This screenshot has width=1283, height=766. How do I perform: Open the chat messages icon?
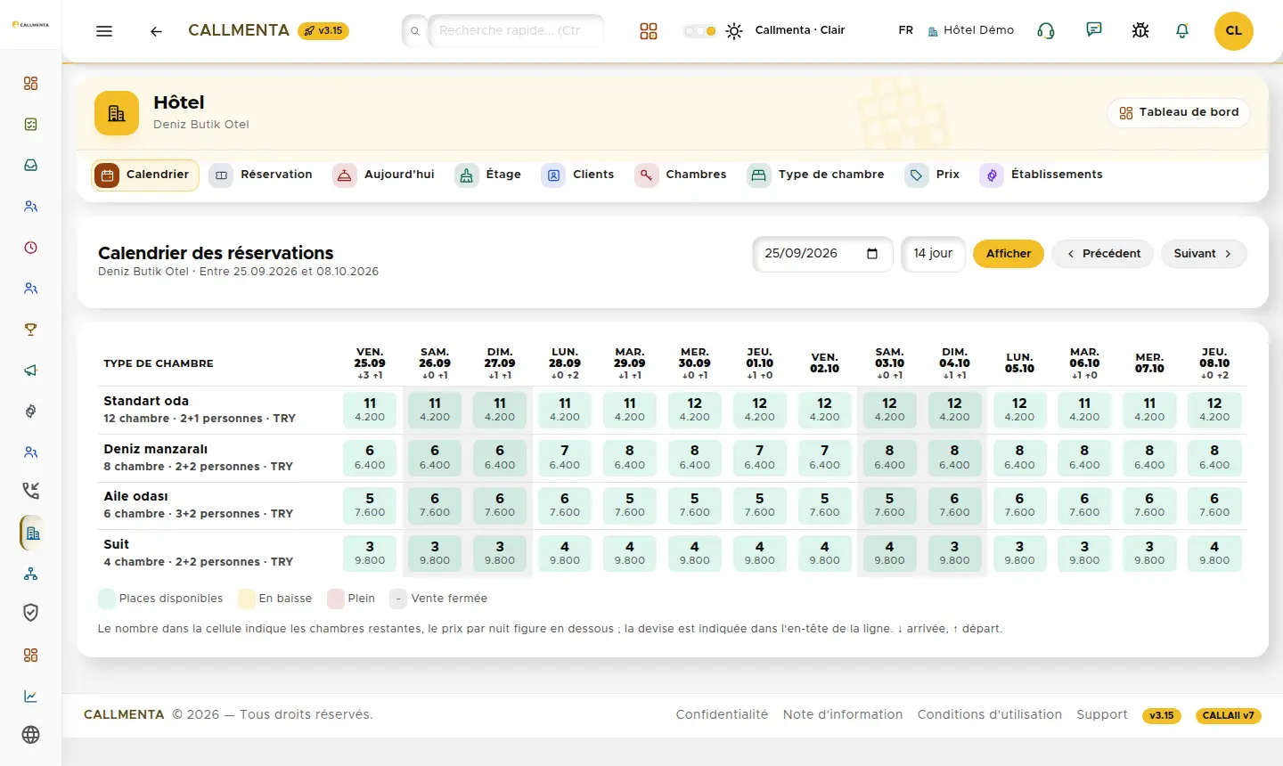[x=1094, y=30]
